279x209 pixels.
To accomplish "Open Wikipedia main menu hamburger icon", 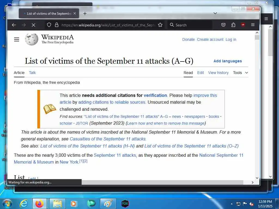I will (x=17, y=39).
